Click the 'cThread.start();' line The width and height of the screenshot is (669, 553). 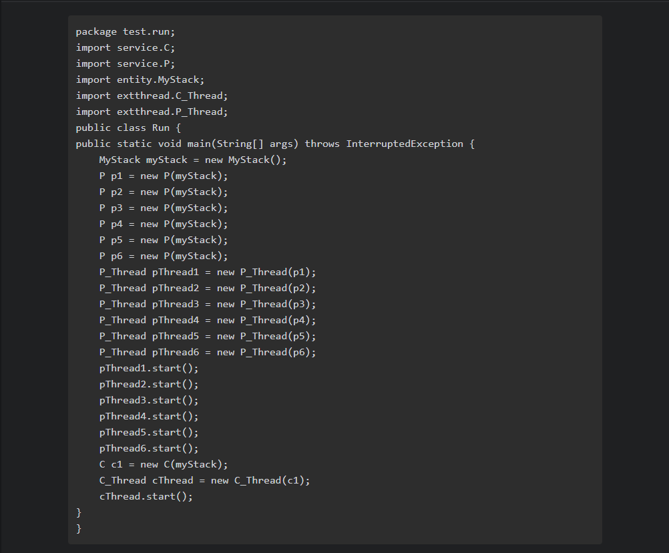pyautogui.click(x=146, y=496)
